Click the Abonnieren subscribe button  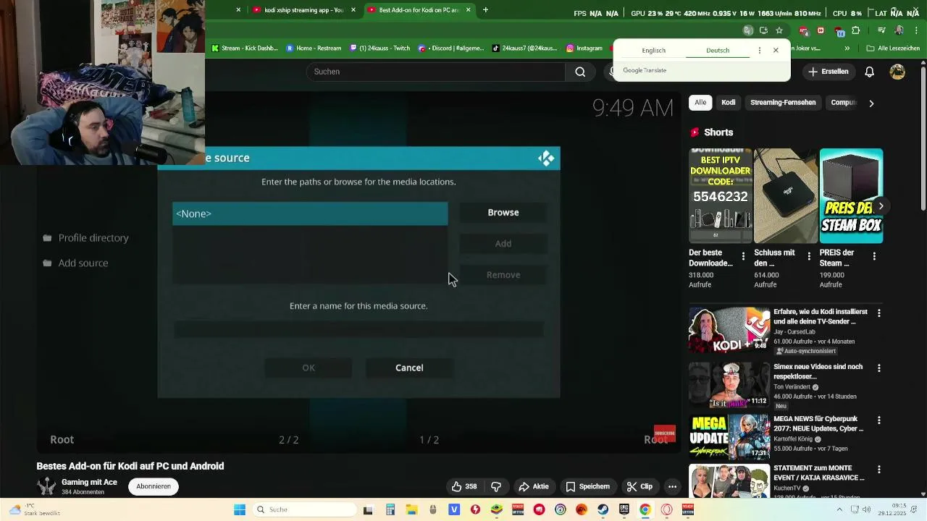tap(154, 486)
